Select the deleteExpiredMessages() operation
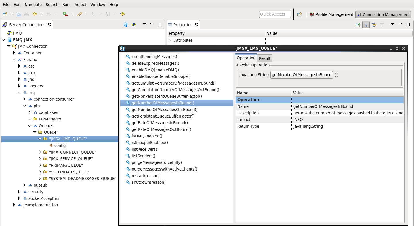Viewport: 414px width, 226px height. [155, 63]
